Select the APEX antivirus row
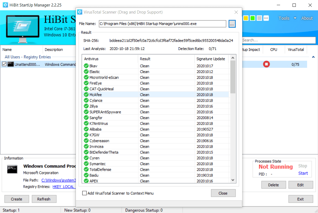The width and height of the screenshot is (318, 213). pos(155,181)
